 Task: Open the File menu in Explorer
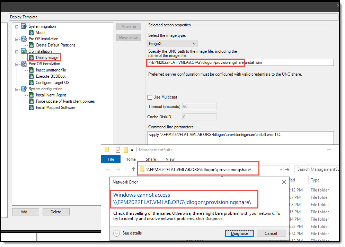(x=110, y=159)
